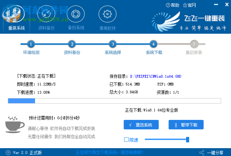The image size is (231, 156).
Task: Click 正在下载:Win8.1 64位专业版 text
Action: tap(152, 110)
